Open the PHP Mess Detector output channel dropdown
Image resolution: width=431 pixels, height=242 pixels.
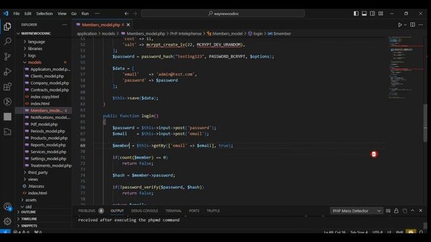tap(356, 210)
